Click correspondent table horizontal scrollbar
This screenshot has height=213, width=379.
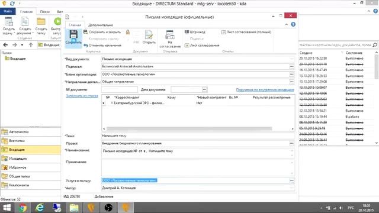(x=189, y=129)
